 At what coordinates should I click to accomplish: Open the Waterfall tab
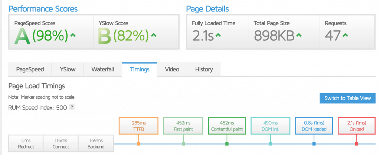[102, 69]
